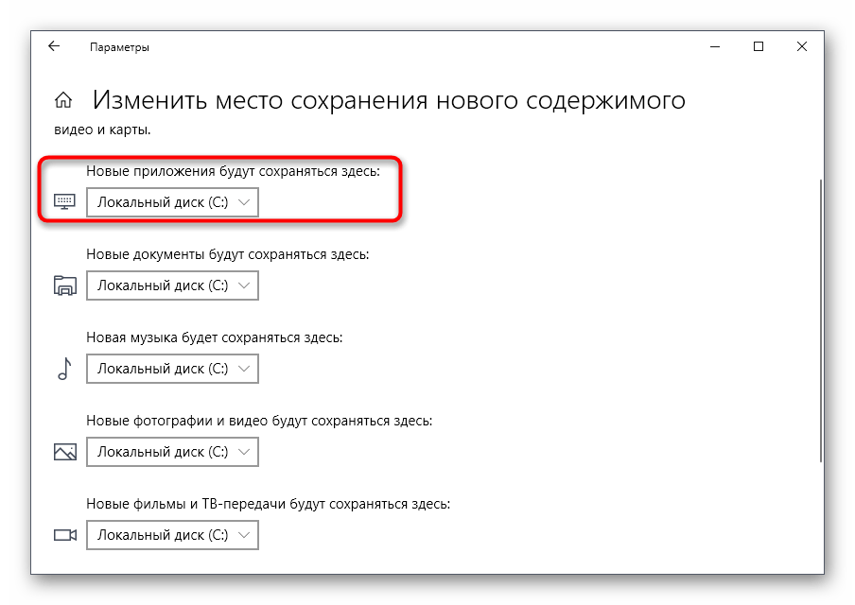
Task: Expand the new documents drive dropdown
Action: point(172,285)
